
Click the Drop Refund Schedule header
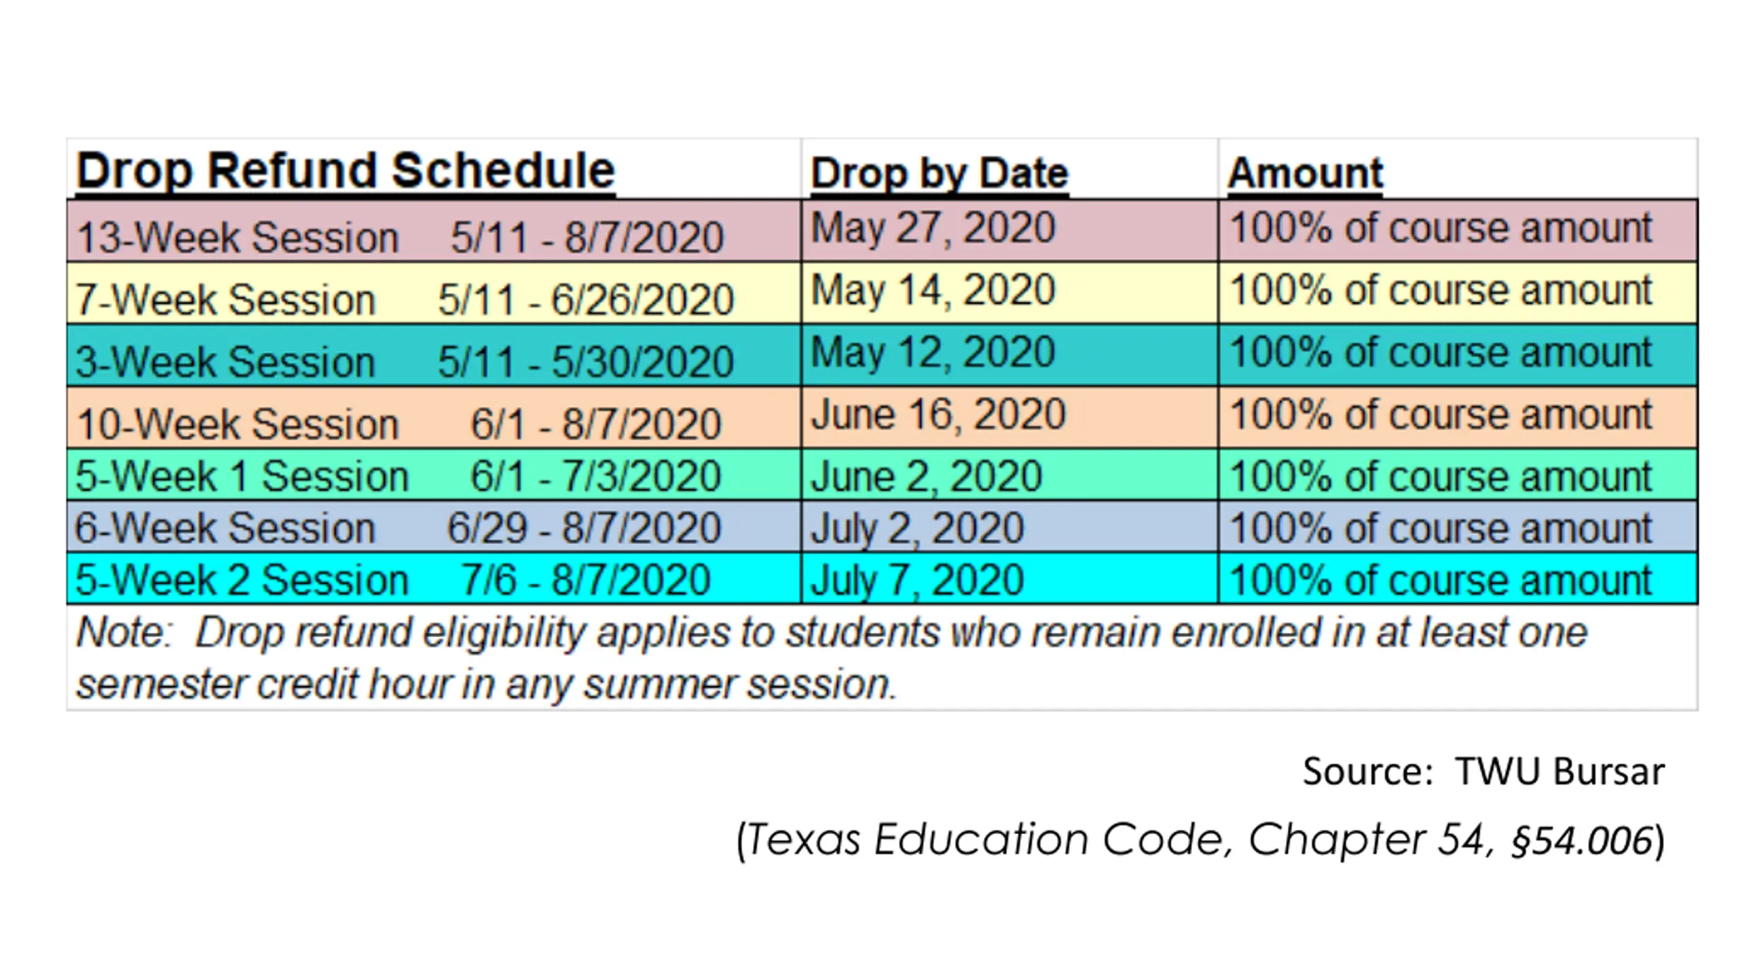point(345,170)
